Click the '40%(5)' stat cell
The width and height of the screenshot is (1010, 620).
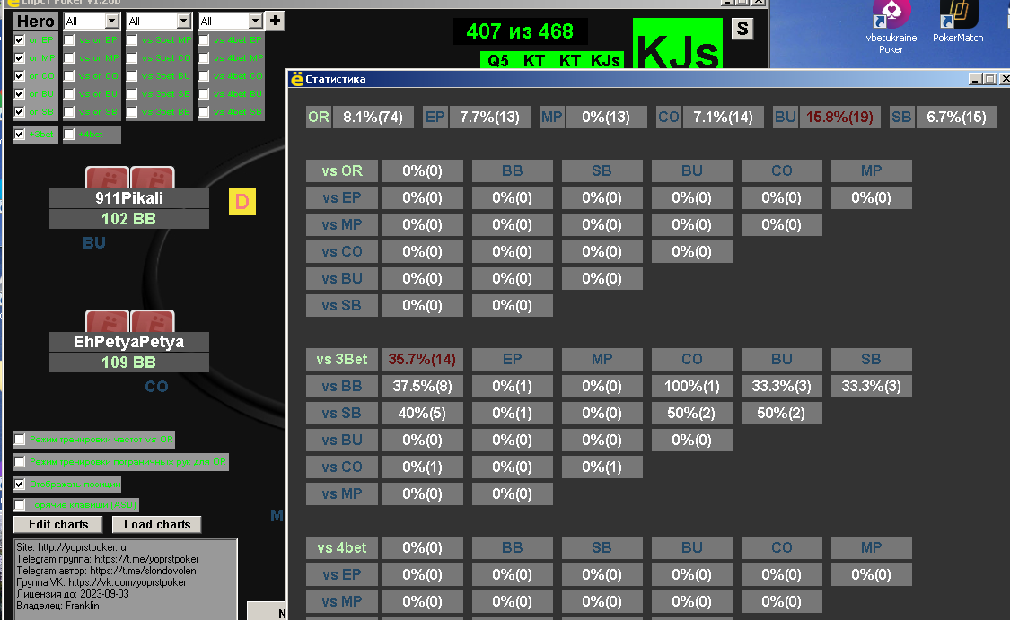point(423,414)
